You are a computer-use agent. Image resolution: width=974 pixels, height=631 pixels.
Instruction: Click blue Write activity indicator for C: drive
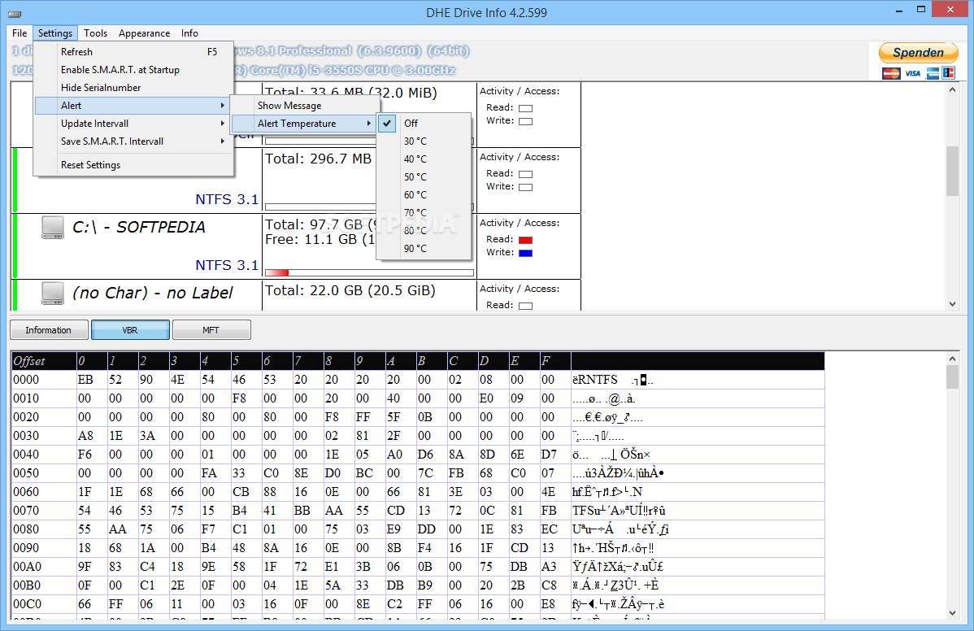[x=525, y=253]
